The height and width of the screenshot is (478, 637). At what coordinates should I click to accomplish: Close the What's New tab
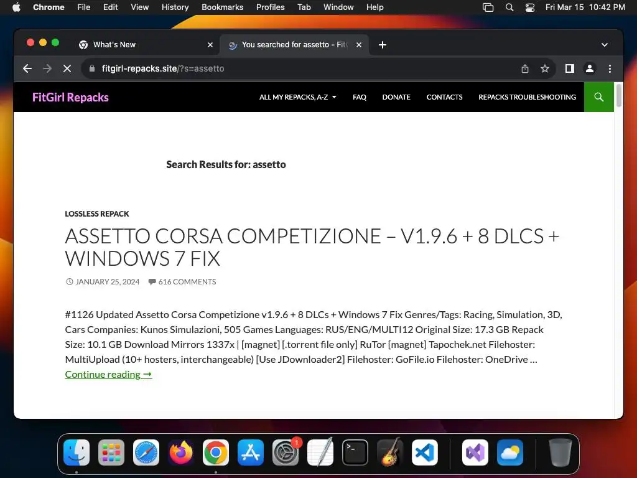pyautogui.click(x=210, y=45)
